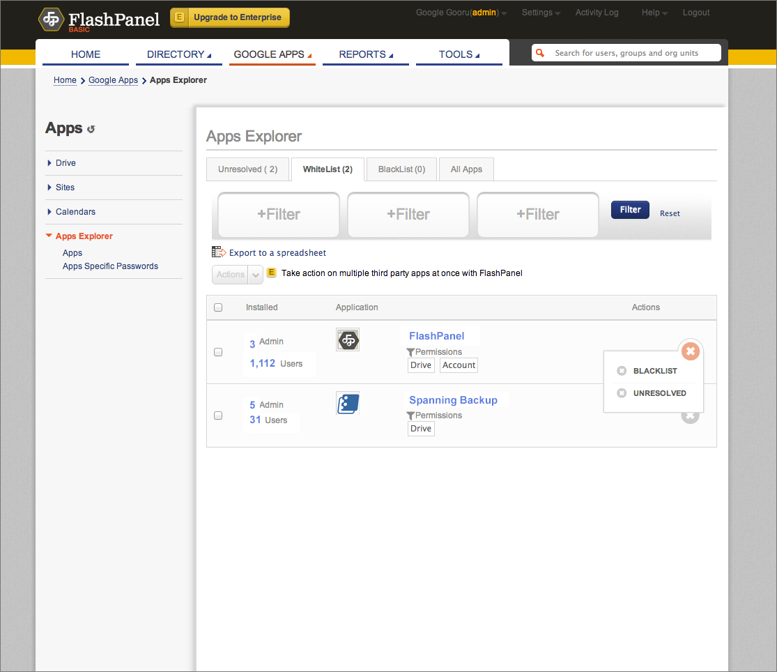Open Apps Specific Passwords in the sidebar
Viewport: 777px width, 672px height.
[x=110, y=266]
